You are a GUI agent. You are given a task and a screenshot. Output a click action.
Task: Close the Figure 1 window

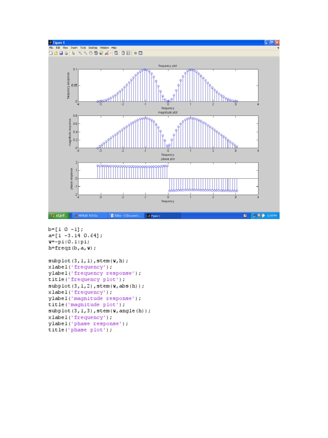coord(277,42)
